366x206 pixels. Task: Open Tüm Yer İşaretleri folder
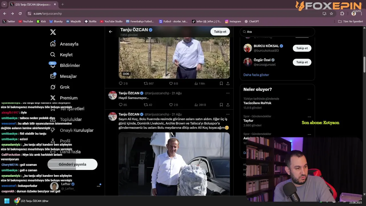tap(351, 21)
